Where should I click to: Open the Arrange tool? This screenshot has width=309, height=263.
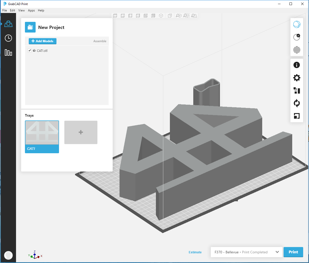coord(297,90)
